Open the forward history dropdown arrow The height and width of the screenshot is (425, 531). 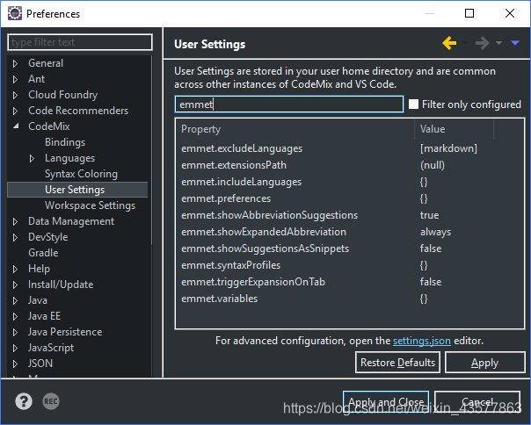498,43
